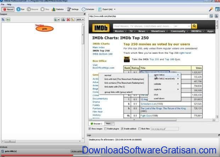Select link contains [The Shawshank Redemption]
The width and height of the screenshot is (220, 157).
click(x=123, y=83)
